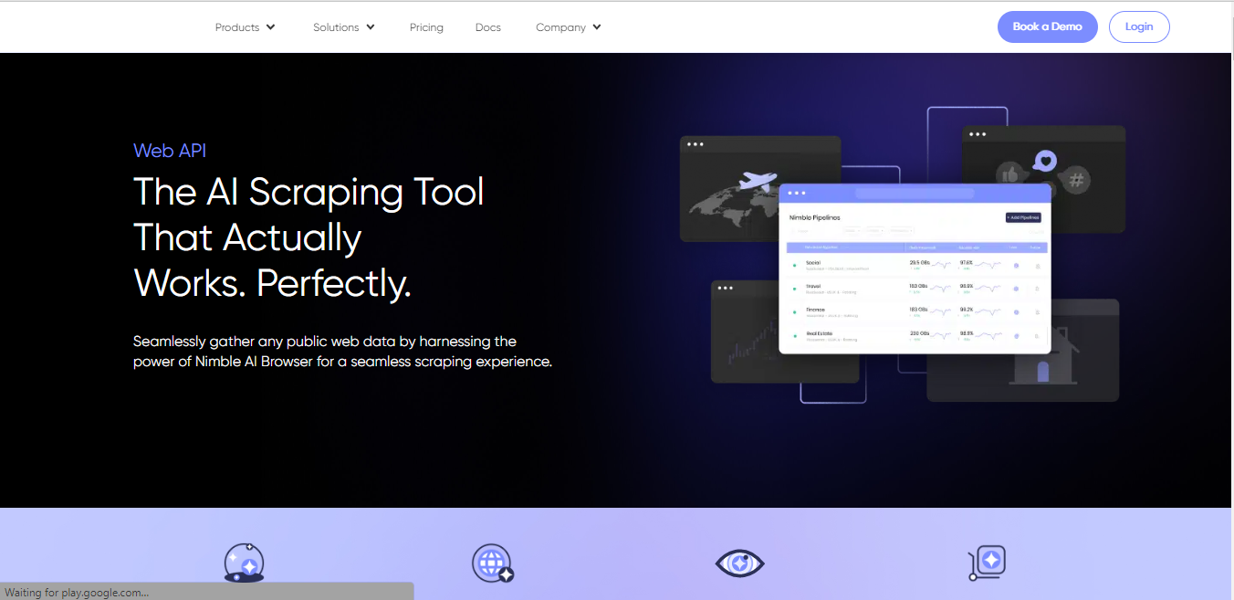Viewport: 1234px width, 600px height.
Task: Toggle the Finance pipeline status indicator
Action: [1016, 311]
